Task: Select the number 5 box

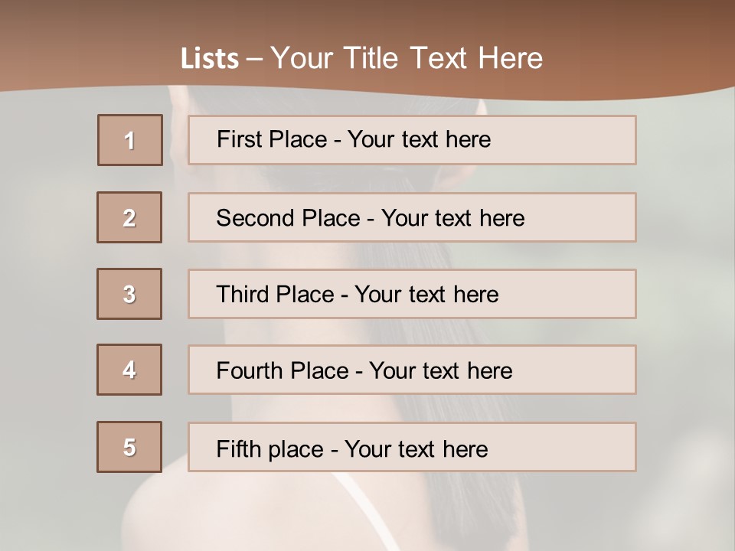Action: pos(129,447)
